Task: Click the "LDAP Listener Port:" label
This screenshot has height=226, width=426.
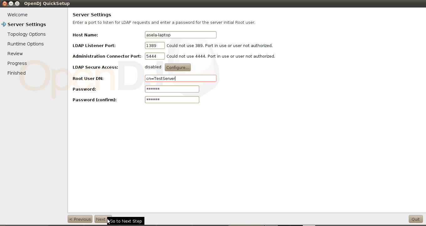Action: 94,46
